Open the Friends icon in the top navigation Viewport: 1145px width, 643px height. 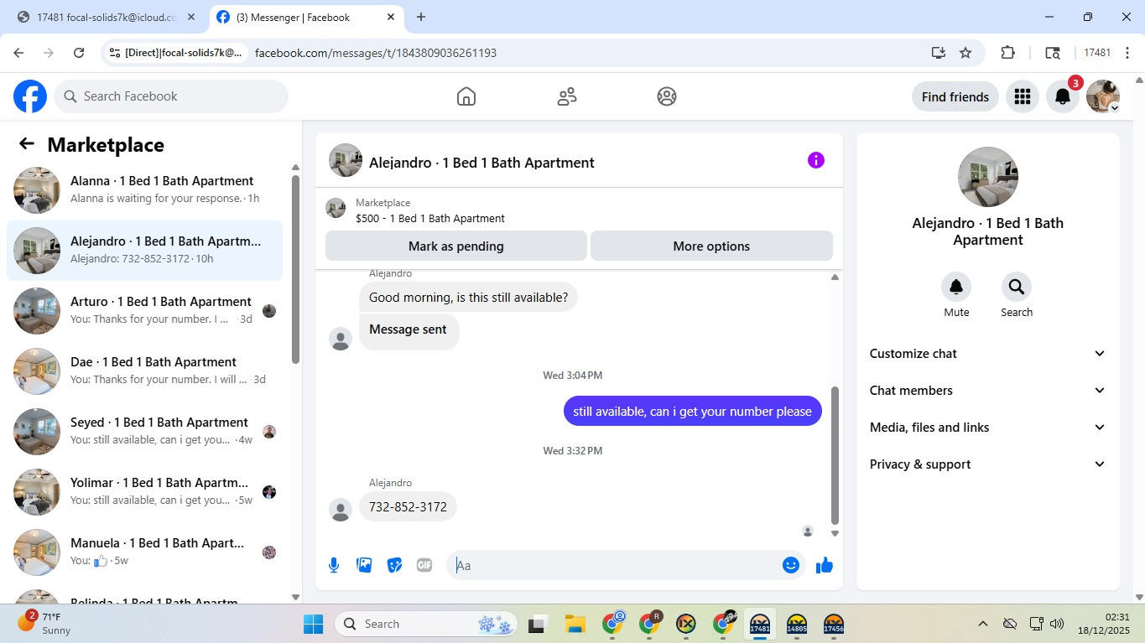[567, 96]
